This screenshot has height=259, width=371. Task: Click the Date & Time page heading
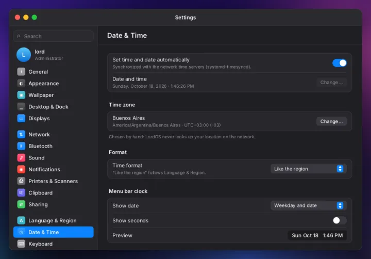127,36
